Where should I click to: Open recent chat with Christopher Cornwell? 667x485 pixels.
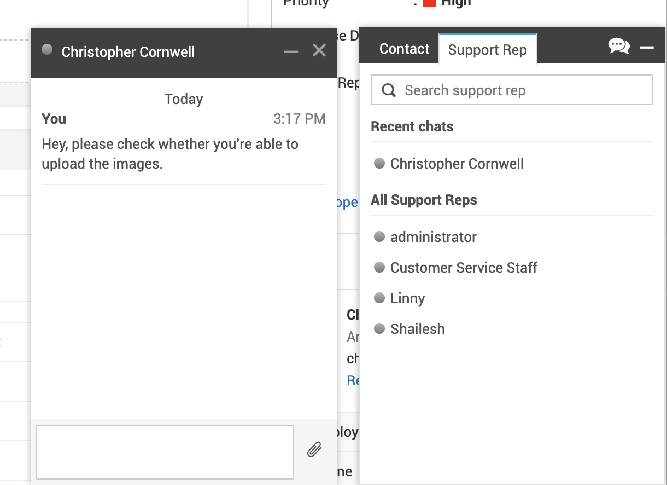click(x=457, y=164)
